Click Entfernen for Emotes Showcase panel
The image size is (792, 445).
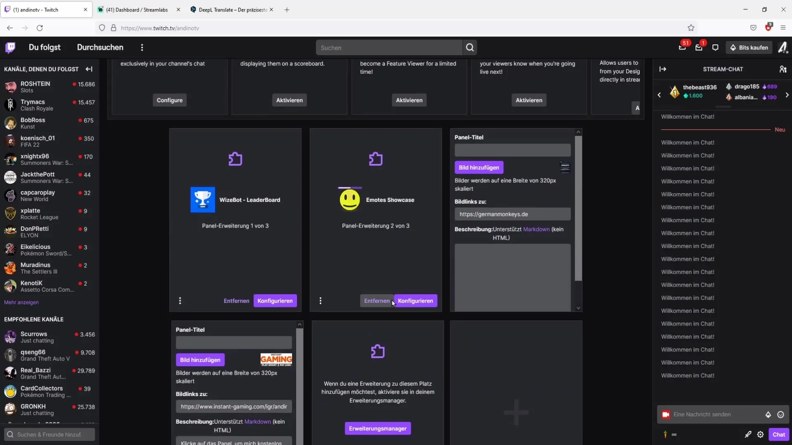coord(377,301)
